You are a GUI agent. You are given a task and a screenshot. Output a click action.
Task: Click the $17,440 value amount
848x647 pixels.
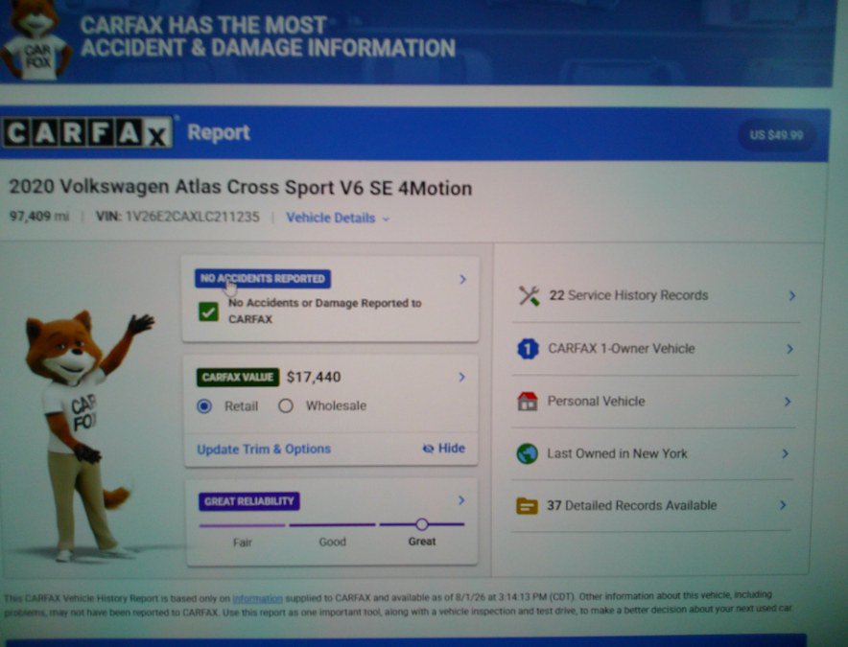click(314, 378)
